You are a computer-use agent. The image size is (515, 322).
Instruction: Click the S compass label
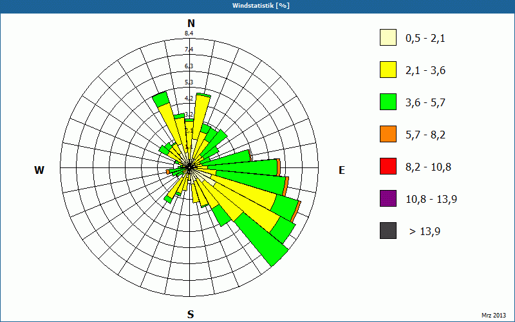pos(191,314)
